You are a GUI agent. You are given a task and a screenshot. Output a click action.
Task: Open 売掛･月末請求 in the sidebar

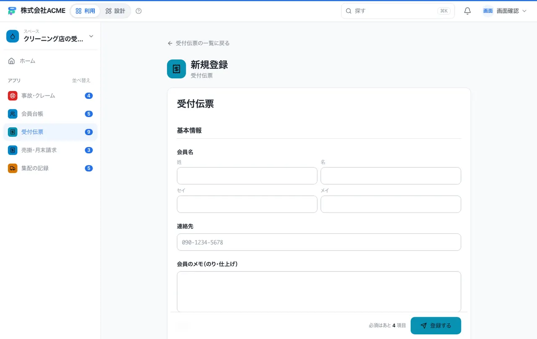point(50,150)
